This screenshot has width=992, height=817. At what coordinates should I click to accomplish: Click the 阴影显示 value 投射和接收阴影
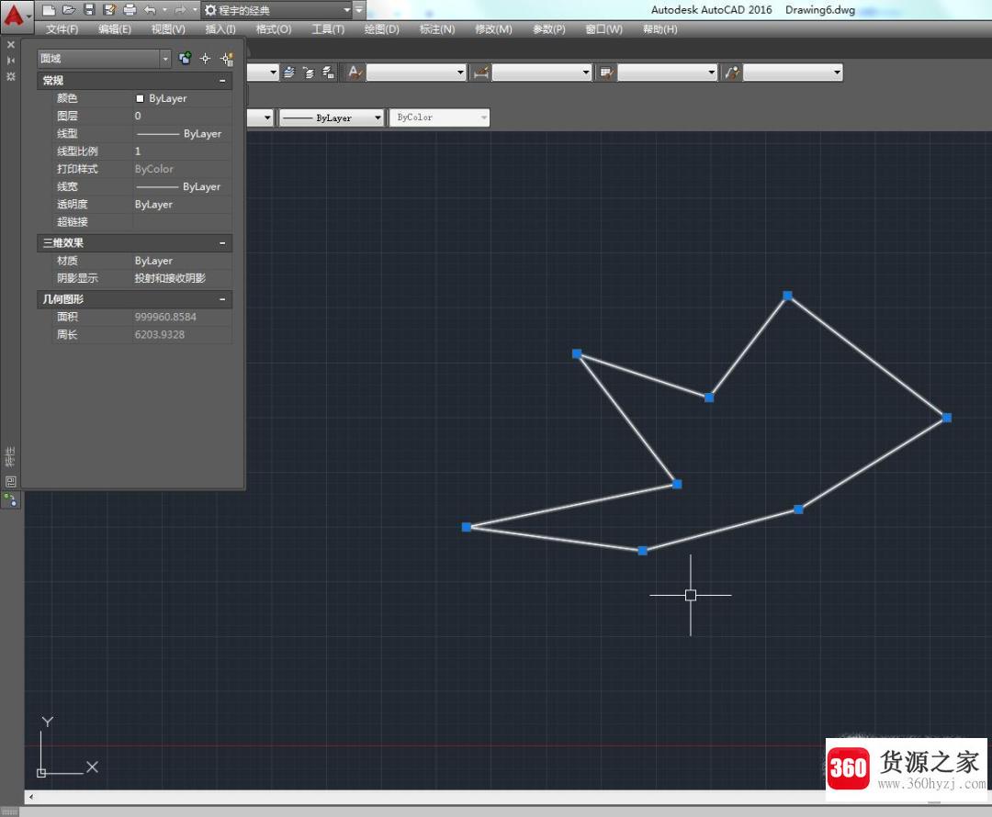point(182,278)
